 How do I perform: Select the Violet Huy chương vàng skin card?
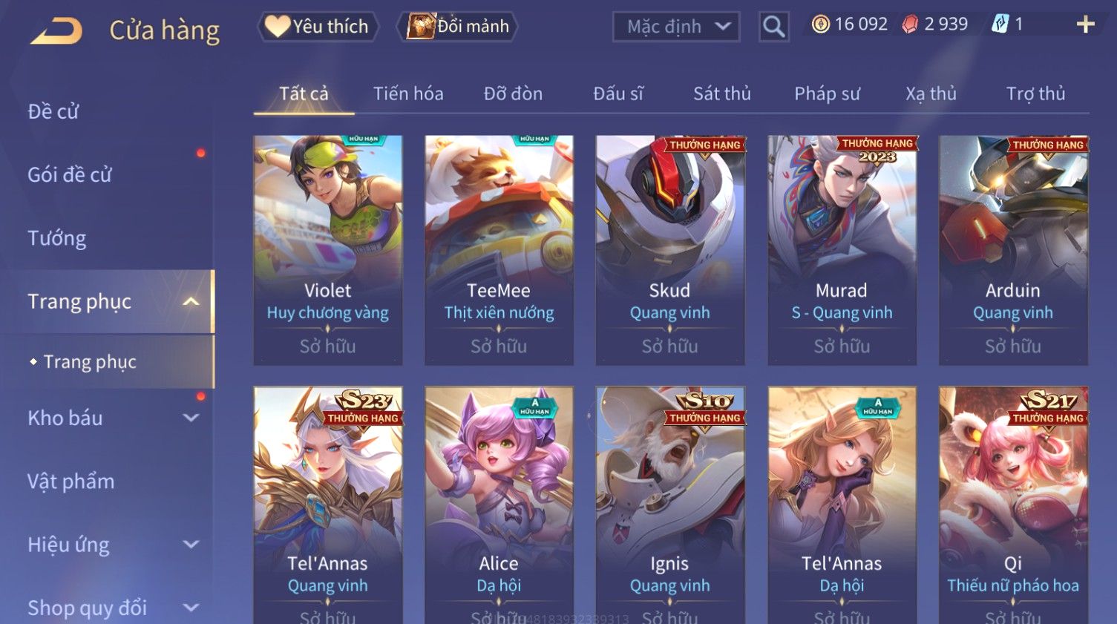(328, 250)
